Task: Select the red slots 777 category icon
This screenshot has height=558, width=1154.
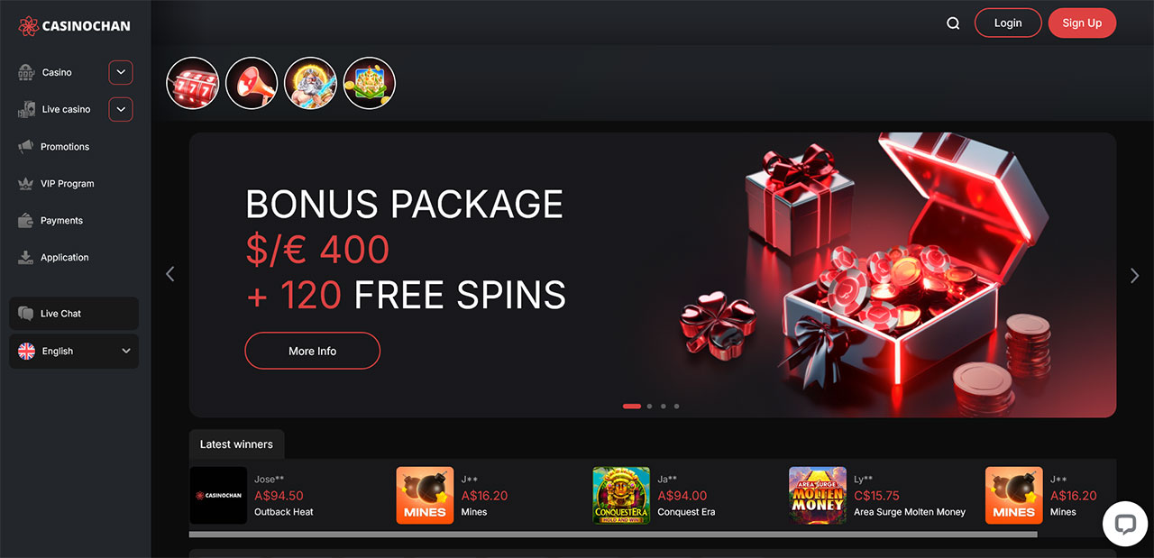Action: (x=193, y=83)
